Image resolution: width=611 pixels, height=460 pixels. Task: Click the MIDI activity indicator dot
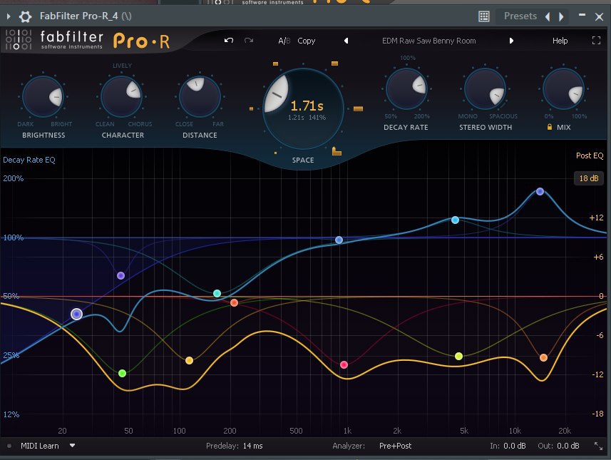pos(9,446)
